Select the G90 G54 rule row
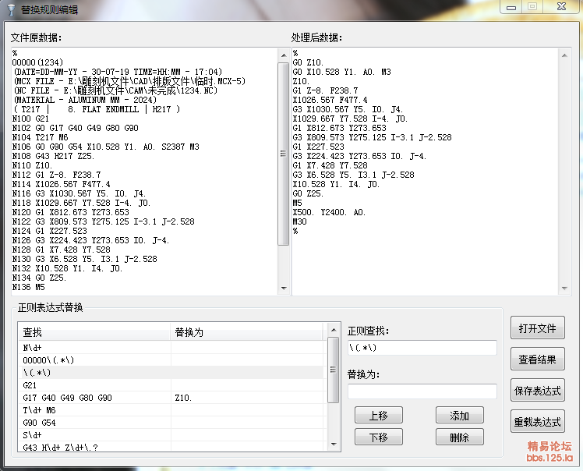 point(172,423)
